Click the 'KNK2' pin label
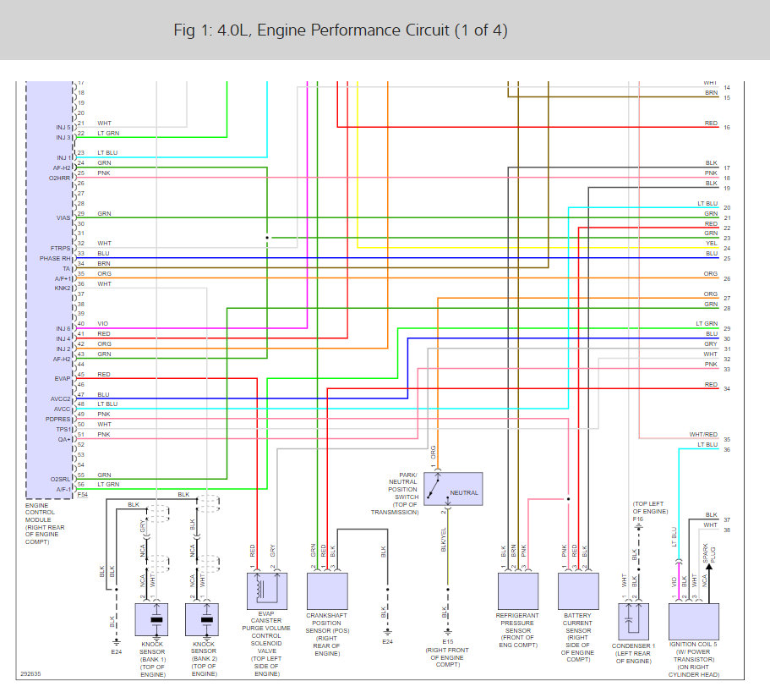 (63, 288)
